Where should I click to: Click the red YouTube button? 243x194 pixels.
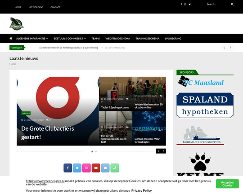point(96,168)
